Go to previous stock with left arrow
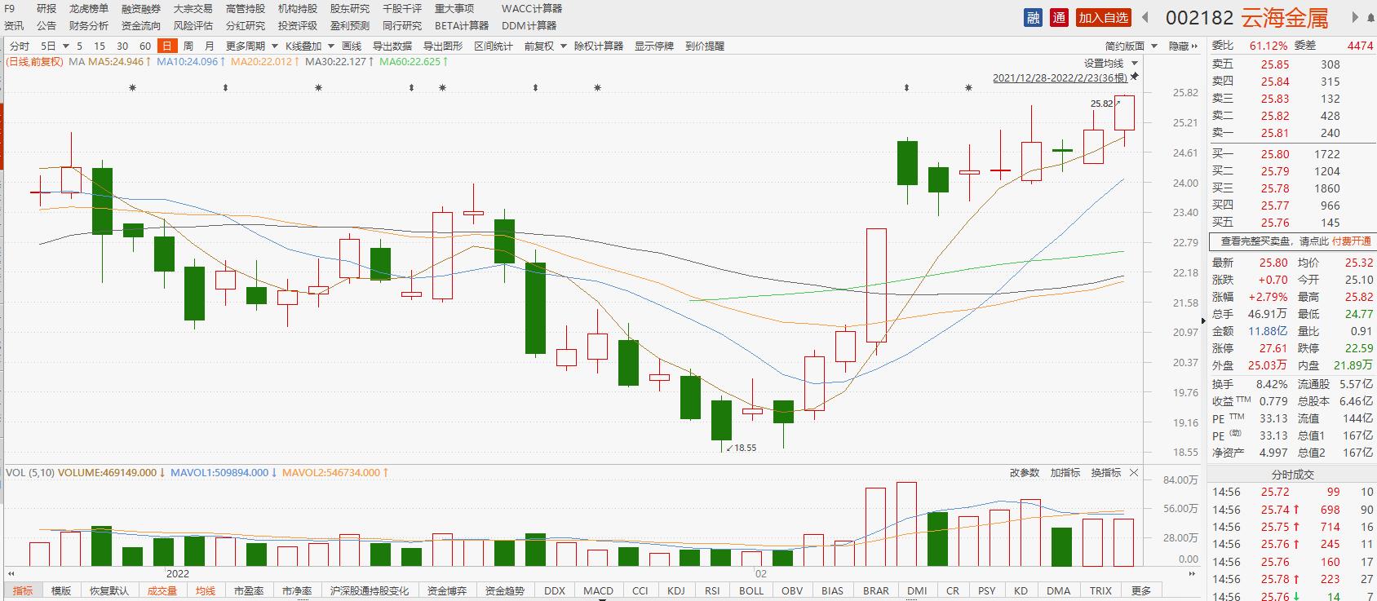The image size is (1377, 601). 1145,18
